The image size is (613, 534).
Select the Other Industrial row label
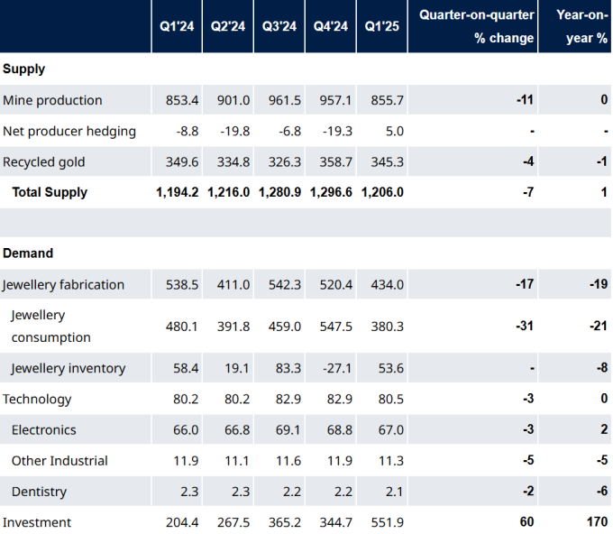coord(59,461)
